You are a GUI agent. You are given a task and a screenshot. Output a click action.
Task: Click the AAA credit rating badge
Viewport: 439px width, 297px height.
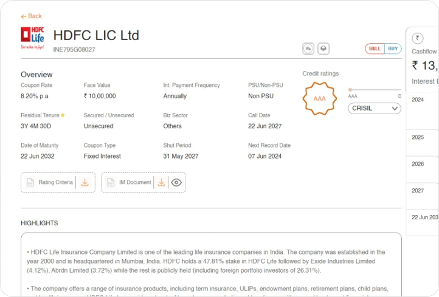319,98
